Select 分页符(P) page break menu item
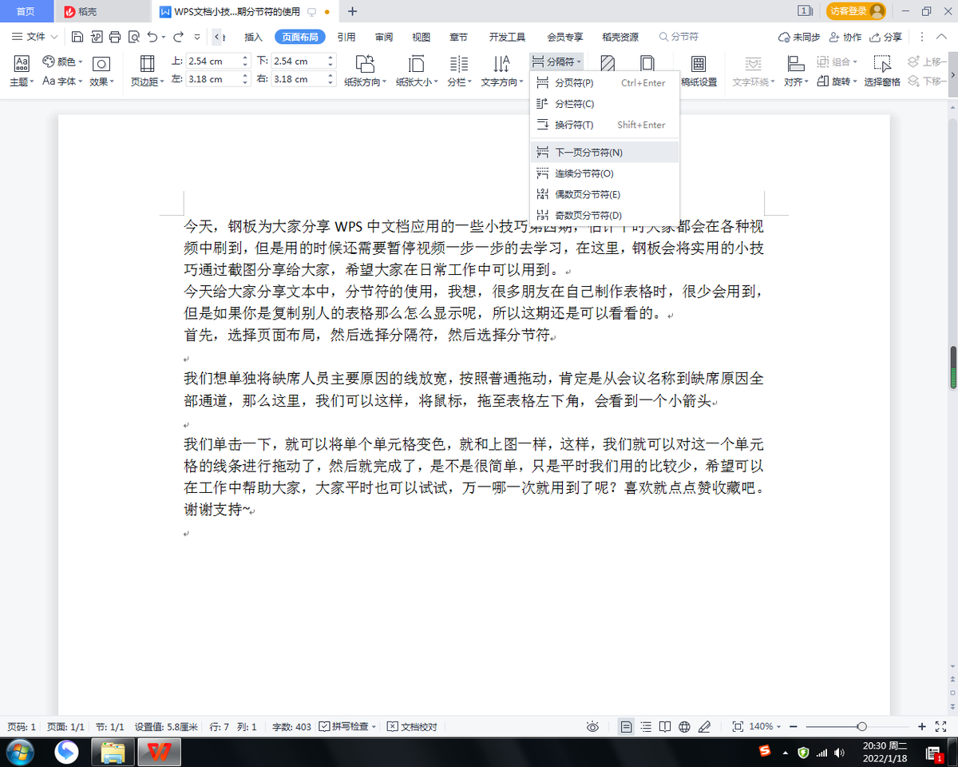 coord(604,83)
